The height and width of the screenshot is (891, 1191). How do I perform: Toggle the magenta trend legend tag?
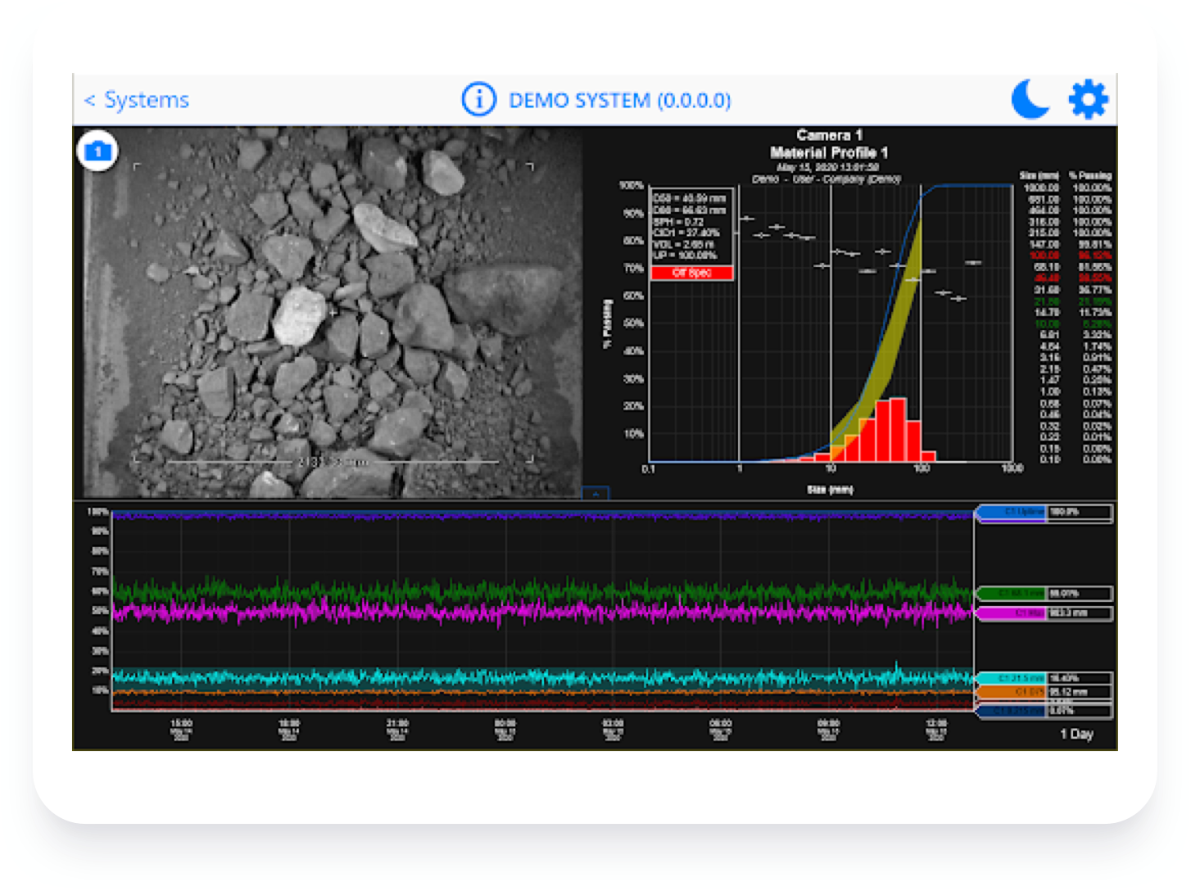tap(1012, 613)
